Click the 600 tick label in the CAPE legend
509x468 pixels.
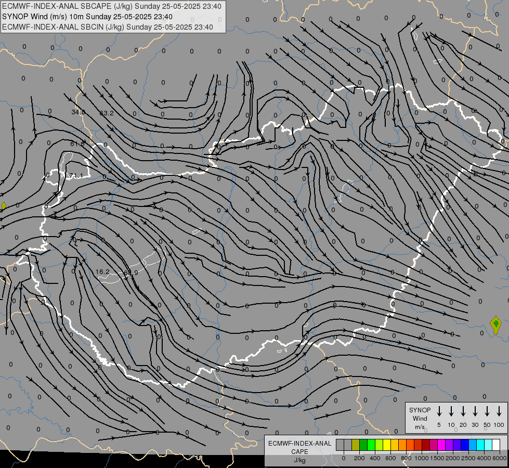coord(390,458)
